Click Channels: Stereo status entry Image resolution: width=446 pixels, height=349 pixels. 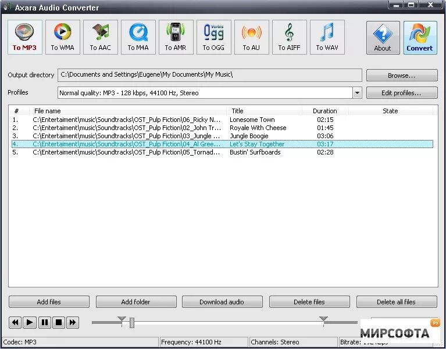click(x=293, y=342)
